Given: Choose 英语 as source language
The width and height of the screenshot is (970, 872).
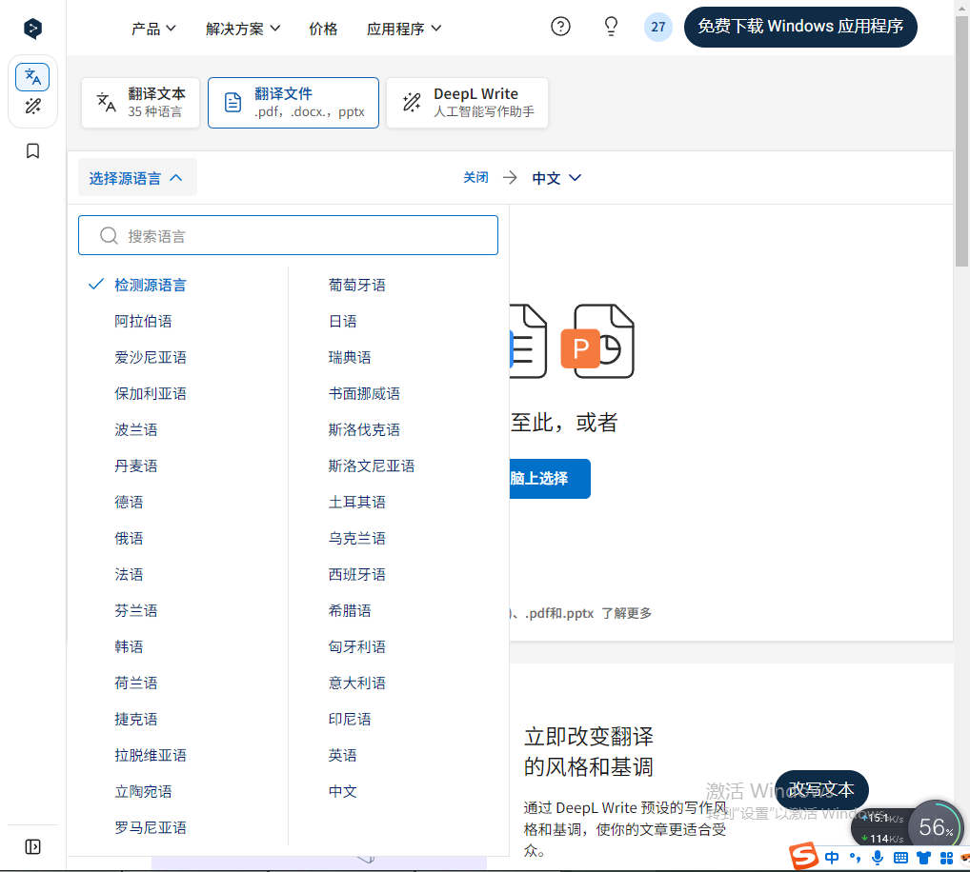Looking at the screenshot, I should tap(343, 755).
